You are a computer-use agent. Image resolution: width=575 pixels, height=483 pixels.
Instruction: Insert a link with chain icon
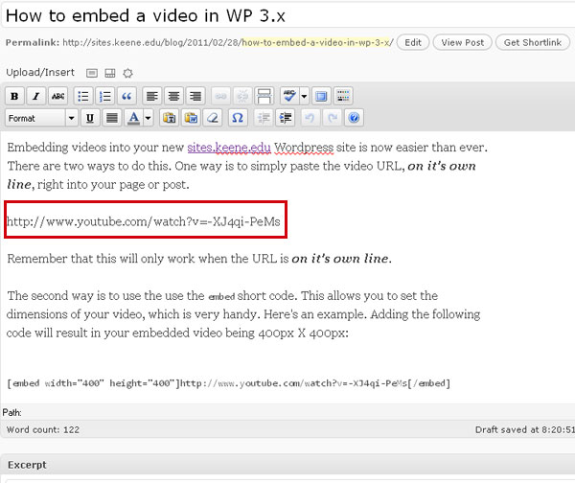(x=220, y=96)
